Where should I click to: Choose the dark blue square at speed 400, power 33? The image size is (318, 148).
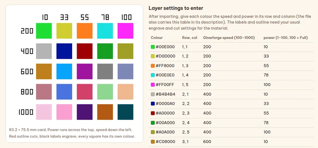(x=64, y=51)
